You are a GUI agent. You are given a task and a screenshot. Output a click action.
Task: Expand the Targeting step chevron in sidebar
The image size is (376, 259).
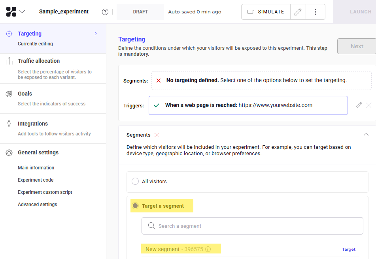[96, 34]
